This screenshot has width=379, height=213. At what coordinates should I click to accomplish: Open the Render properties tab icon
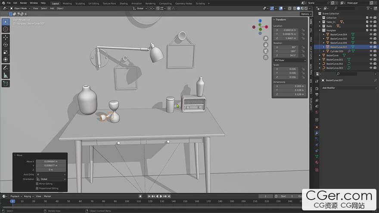pos(317,89)
